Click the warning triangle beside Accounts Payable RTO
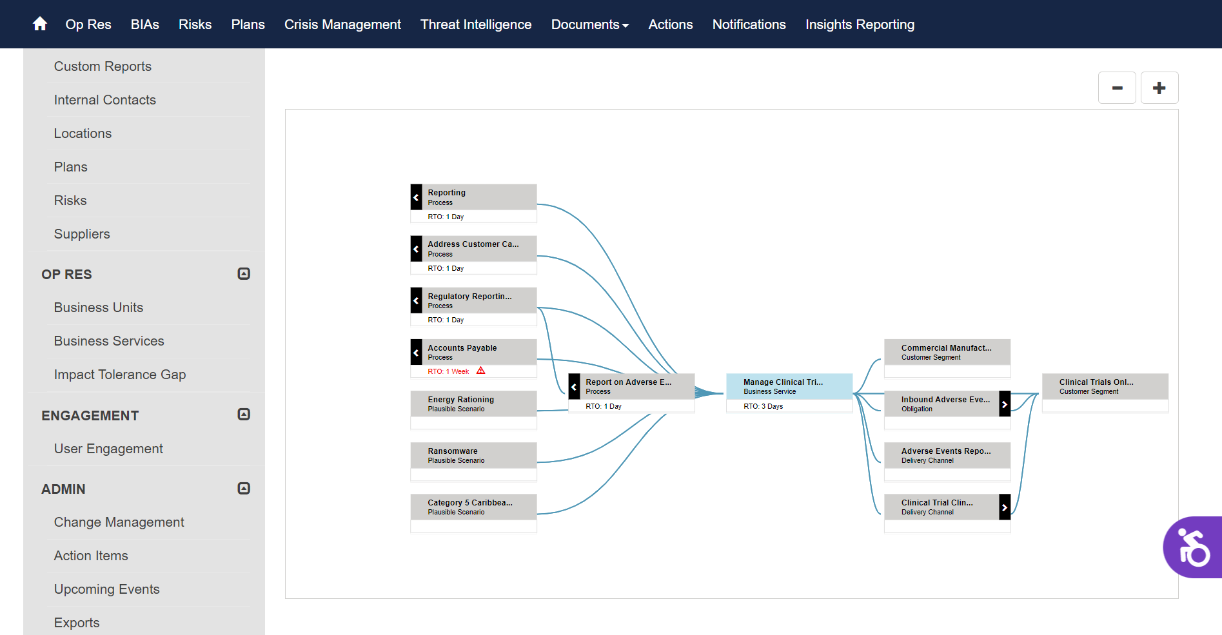Screen dimensions: 1222x635 pyautogui.click(x=481, y=371)
